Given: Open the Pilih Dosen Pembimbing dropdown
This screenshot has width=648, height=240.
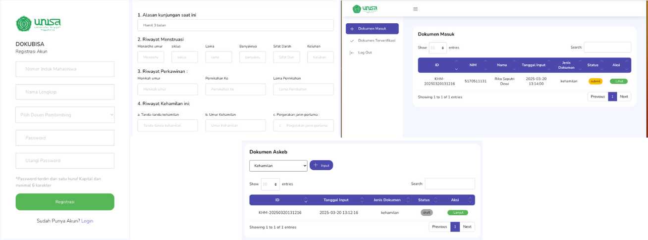Looking at the screenshot, I should pyautogui.click(x=65, y=115).
